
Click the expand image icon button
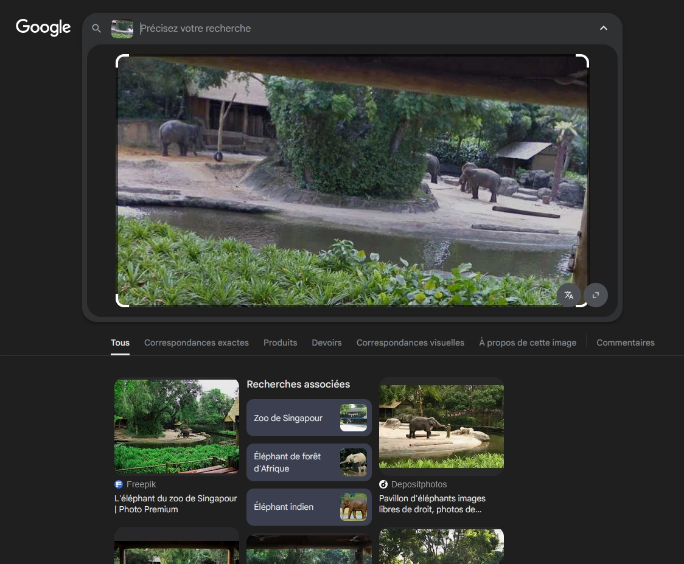click(x=596, y=295)
